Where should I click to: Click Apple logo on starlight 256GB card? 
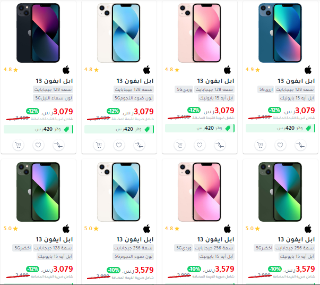click(147, 229)
